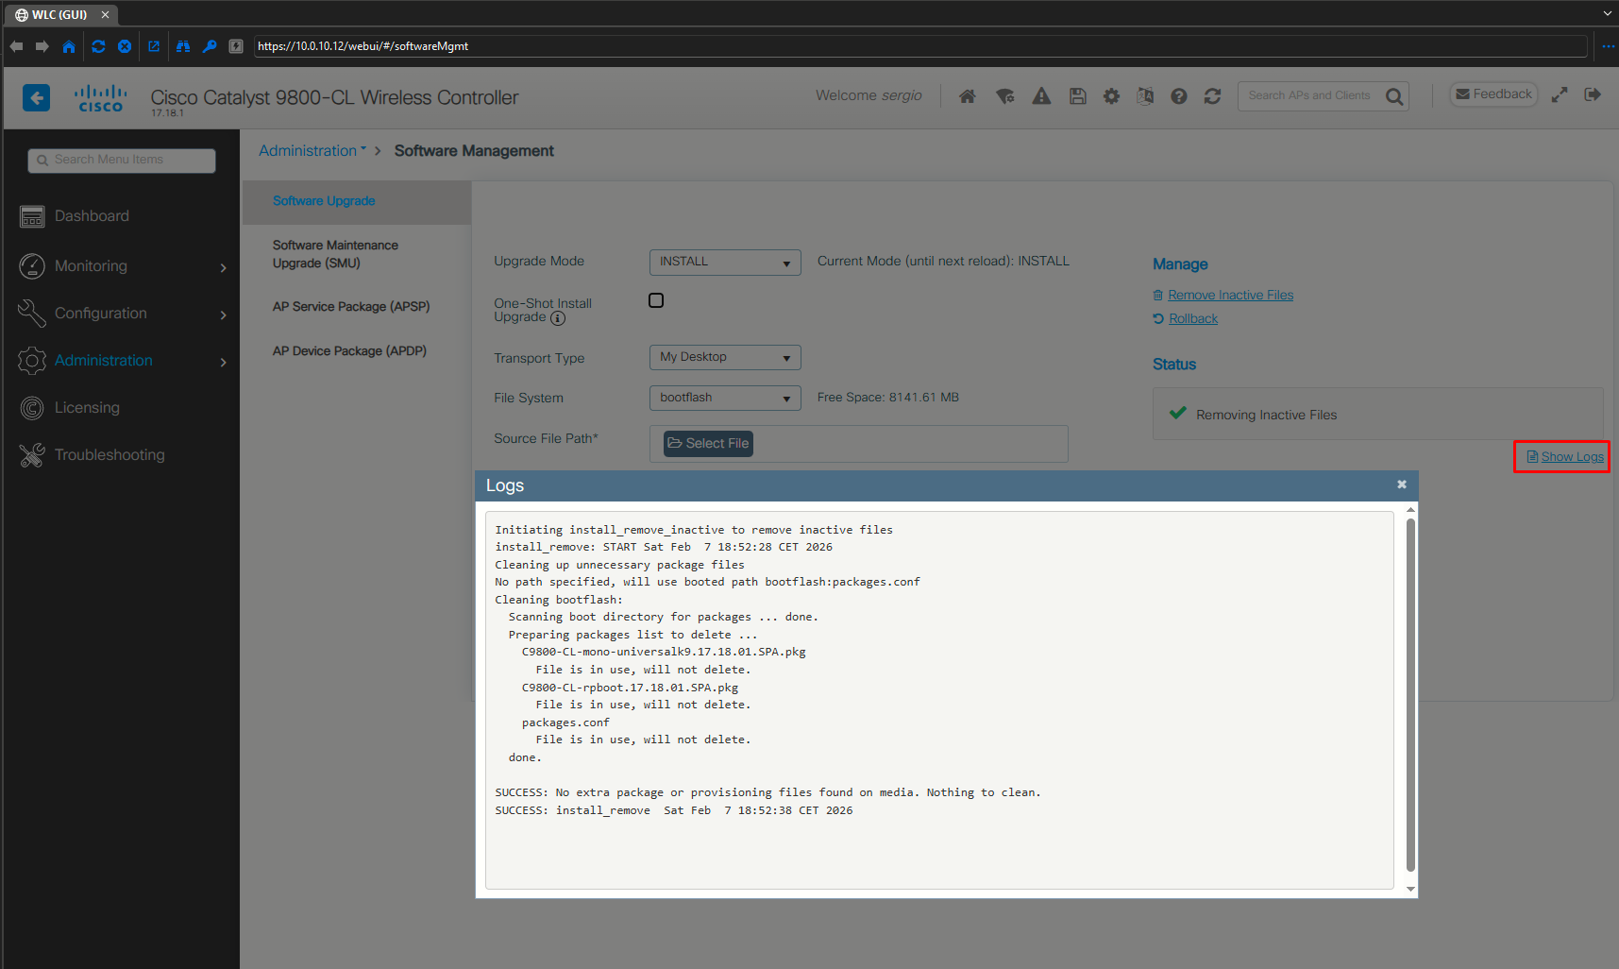Open the tab list chevron at top right
Image resolution: width=1619 pixels, height=969 pixels.
(x=1608, y=14)
